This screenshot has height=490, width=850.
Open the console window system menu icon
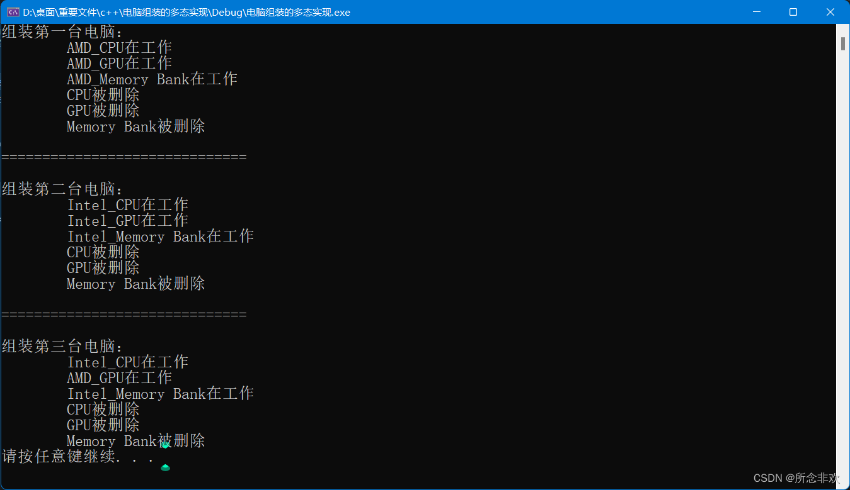coord(12,12)
